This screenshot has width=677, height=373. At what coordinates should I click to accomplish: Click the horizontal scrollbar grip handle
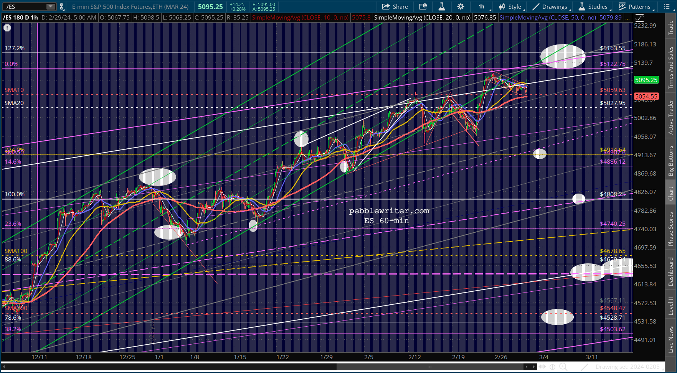(x=430, y=367)
